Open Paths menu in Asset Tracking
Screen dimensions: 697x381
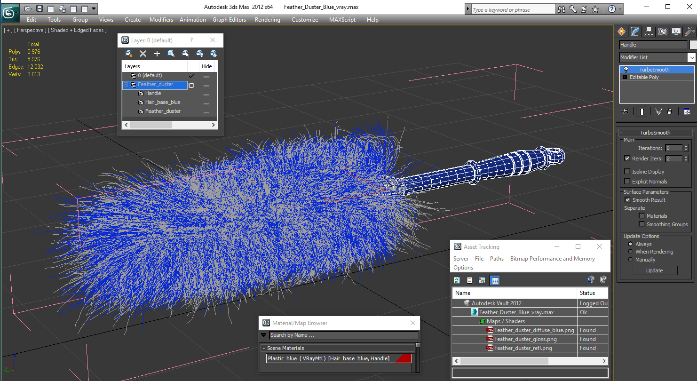tap(497, 259)
